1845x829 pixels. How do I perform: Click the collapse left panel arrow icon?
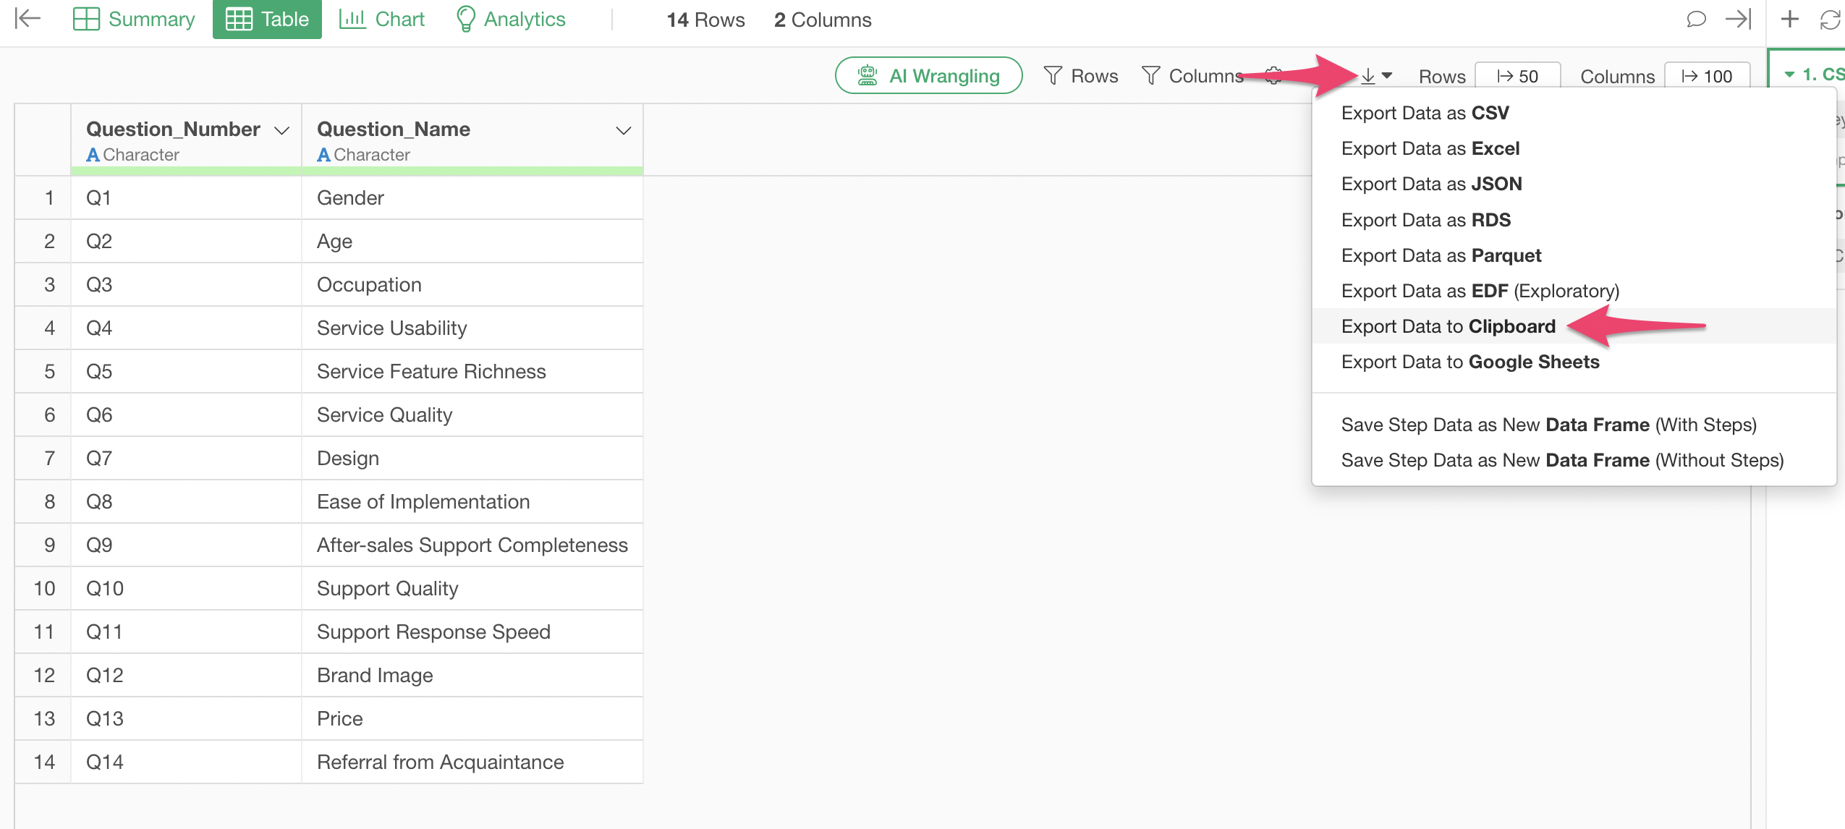pyautogui.click(x=27, y=19)
